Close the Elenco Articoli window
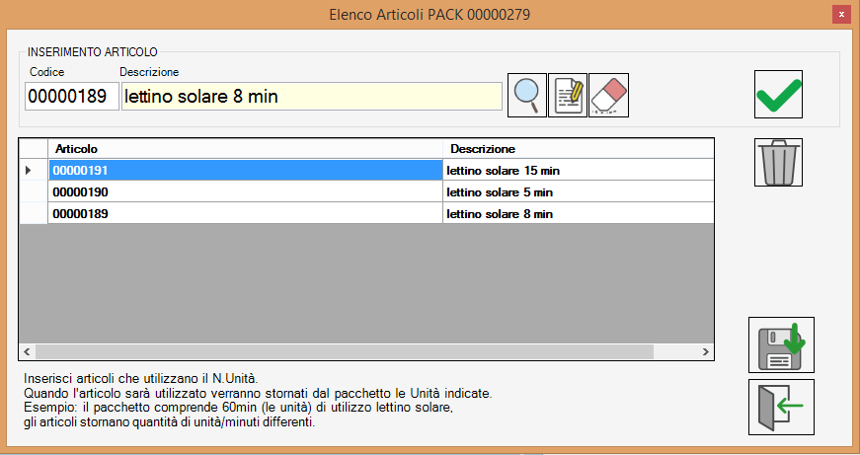This screenshot has height=455, width=860. click(x=840, y=15)
